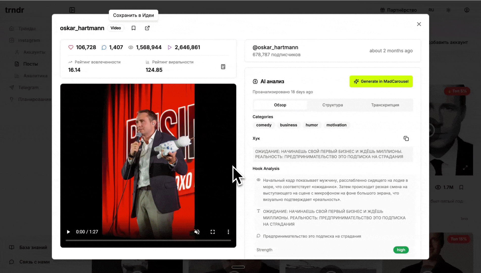Toggle the light/dark theme icon
The width and height of the screenshot is (481, 273).
pyautogui.click(x=448, y=10)
